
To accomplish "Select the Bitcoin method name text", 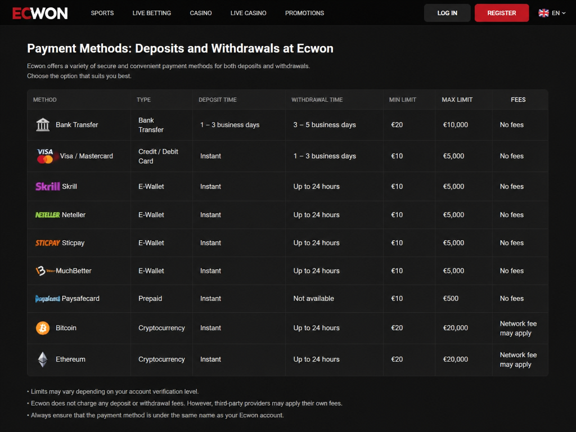I will 66,328.
